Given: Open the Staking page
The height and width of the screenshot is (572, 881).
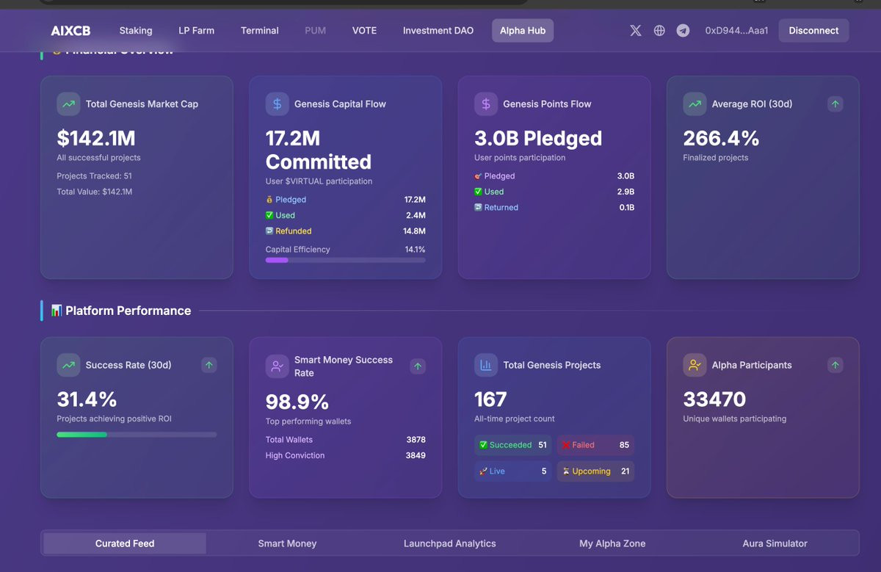Looking at the screenshot, I should pyautogui.click(x=136, y=31).
